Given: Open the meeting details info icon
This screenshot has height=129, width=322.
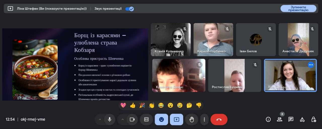Looking at the screenshot, I should [x=268, y=119].
